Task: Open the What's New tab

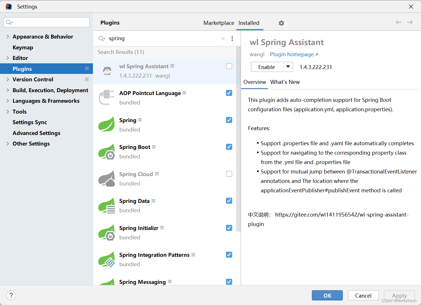Action: coord(285,82)
